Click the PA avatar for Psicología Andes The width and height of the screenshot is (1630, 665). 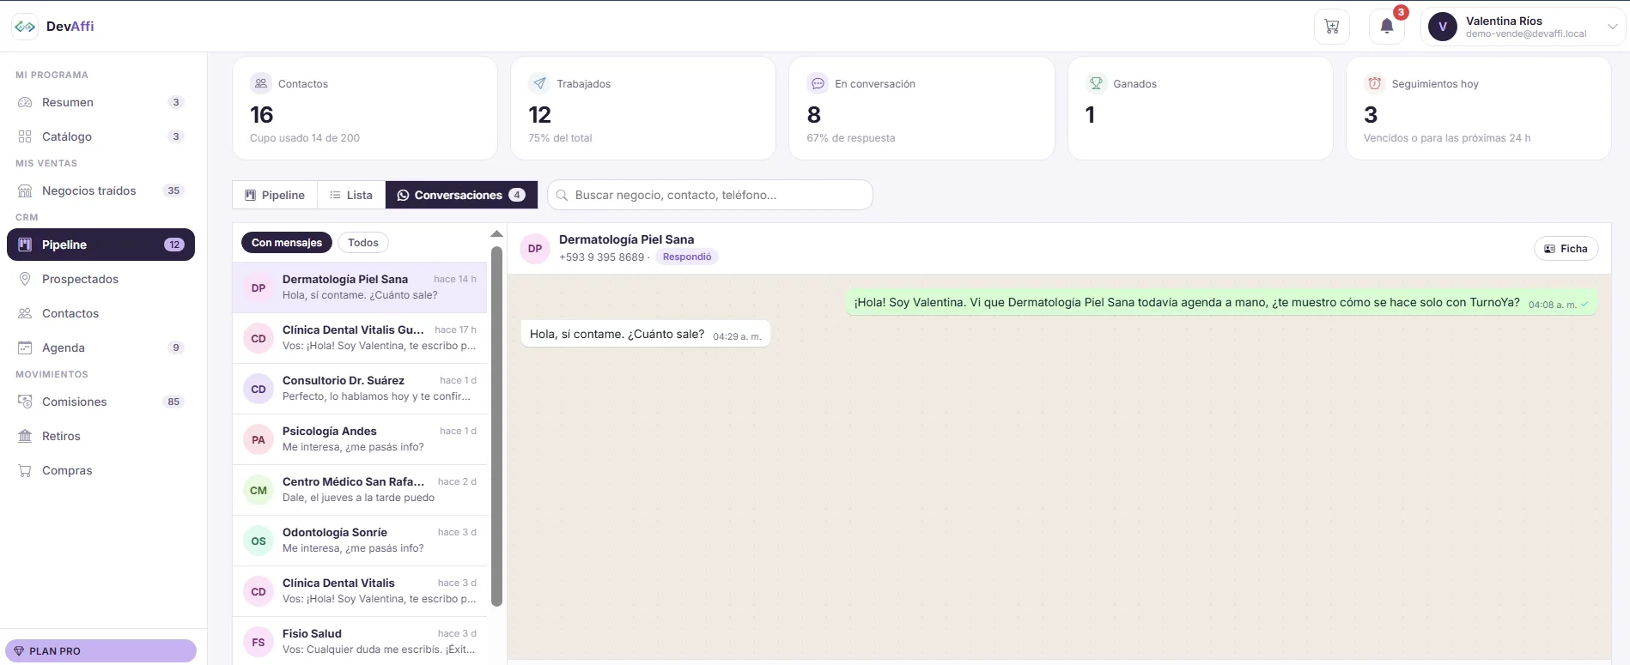point(258,440)
